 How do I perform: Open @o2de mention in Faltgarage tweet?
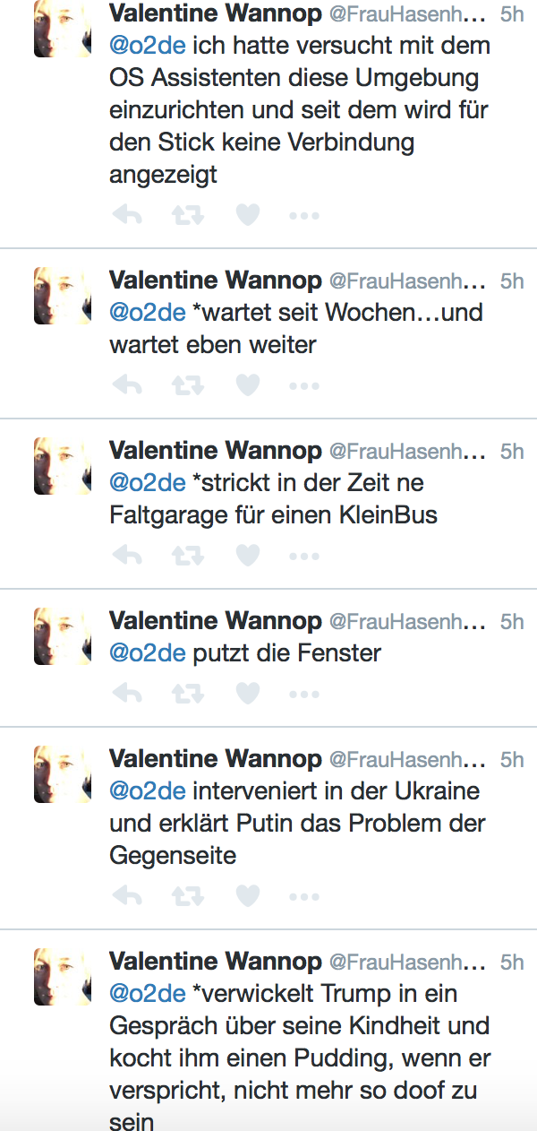tap(147, 482)
